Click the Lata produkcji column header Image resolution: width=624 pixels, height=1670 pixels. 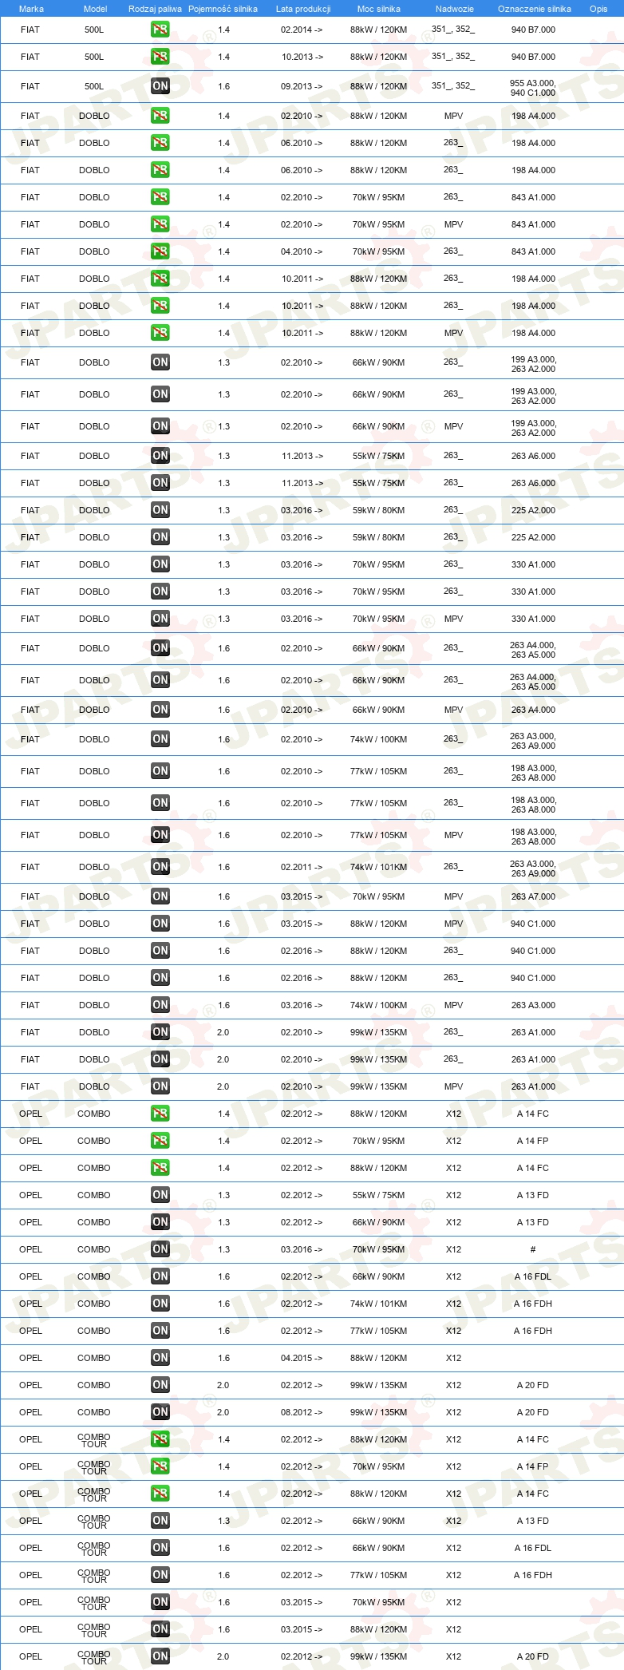(303, 9)
